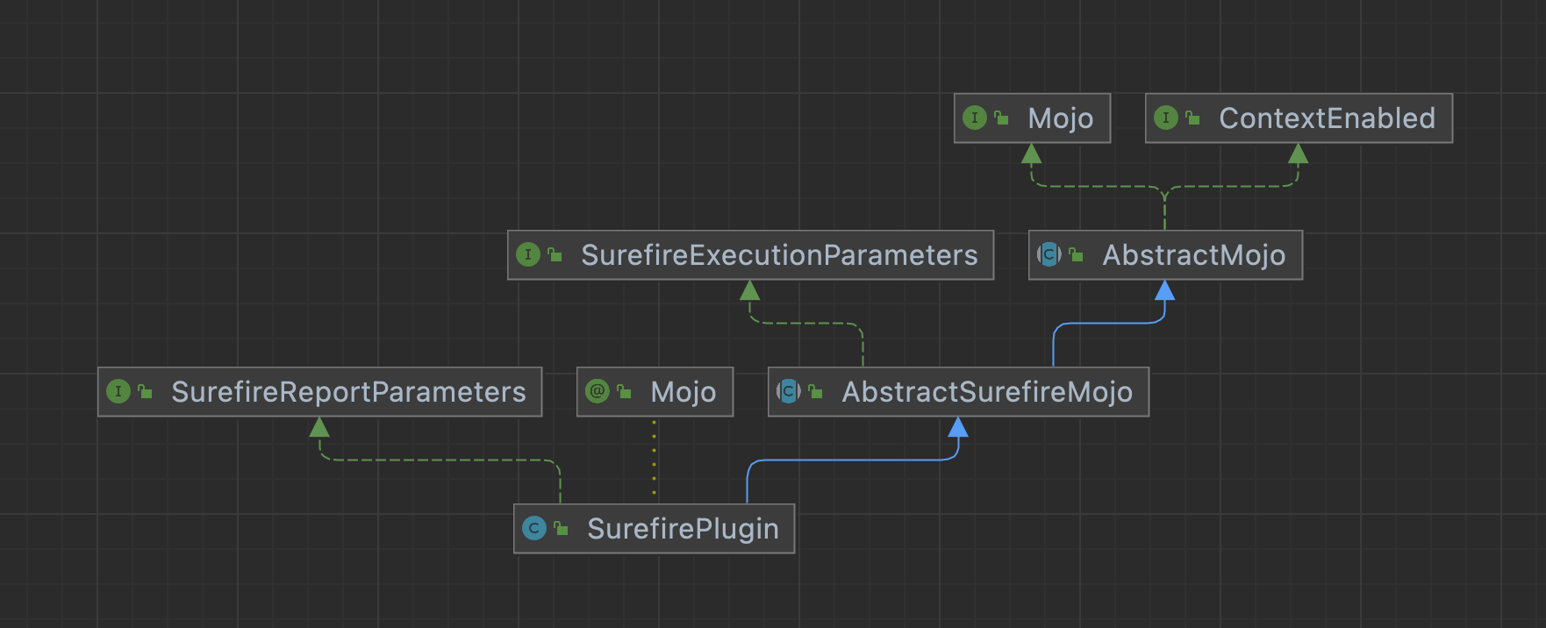Click the public visibility lock icon on AbstractMojo
Screen dimensions: 1546x628
pos(1076,254)
